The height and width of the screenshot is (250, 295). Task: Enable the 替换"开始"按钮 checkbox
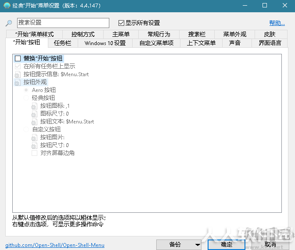(x=18, y=58)
